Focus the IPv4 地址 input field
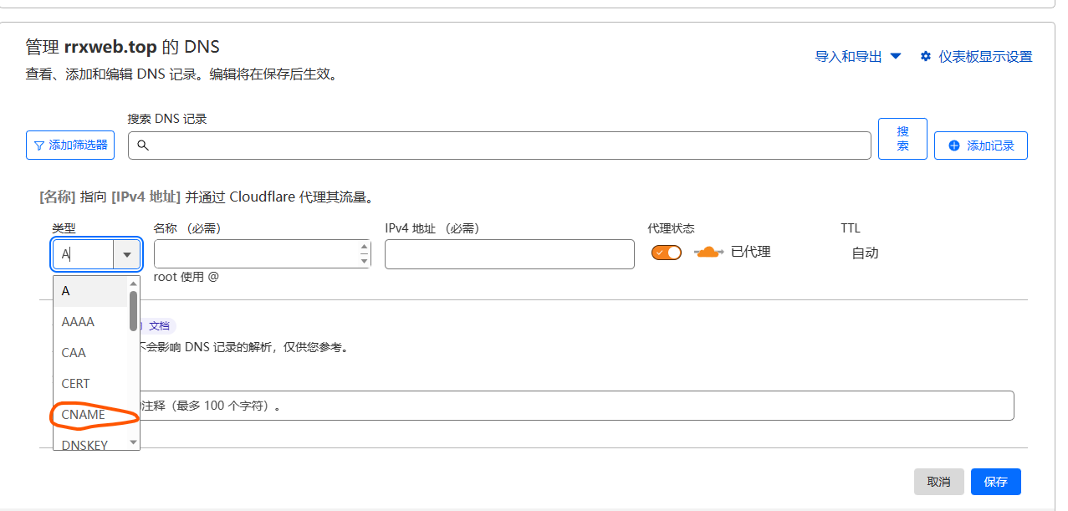The width and height of the screenshot is (1068, 511). tap(509, 254)
